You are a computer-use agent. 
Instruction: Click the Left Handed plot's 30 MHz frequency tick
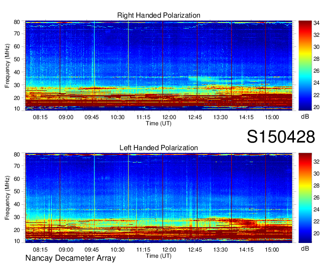click(17, 217)
